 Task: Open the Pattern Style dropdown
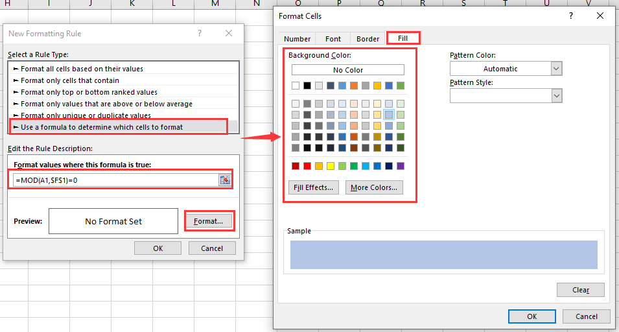click(x=556, y=95)
